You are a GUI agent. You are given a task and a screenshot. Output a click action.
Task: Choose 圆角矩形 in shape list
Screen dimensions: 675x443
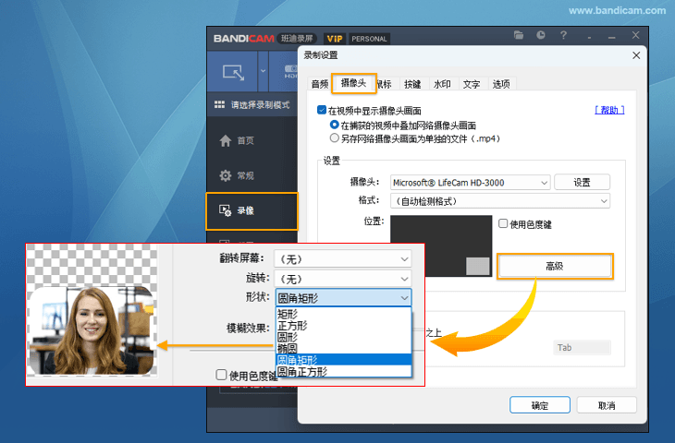(x=344, y=360)
